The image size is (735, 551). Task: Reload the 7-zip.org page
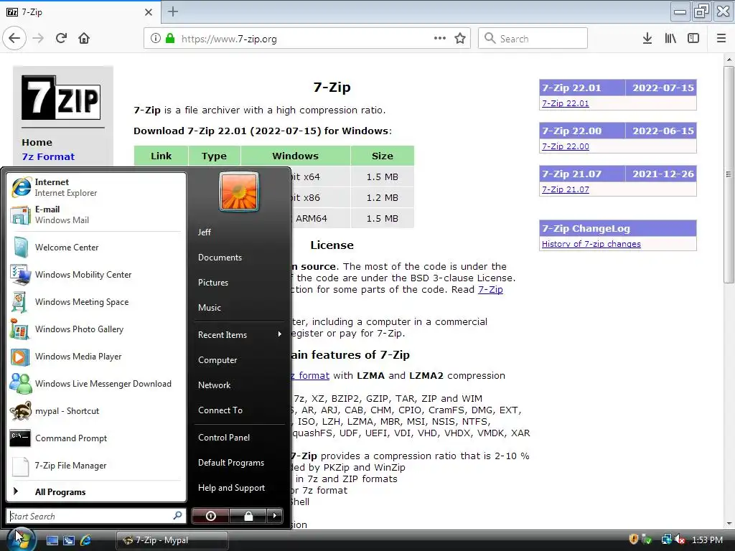[62, 39]
